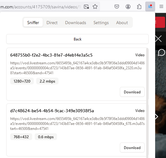Switch to the Direct tab
Image resolution: width=166 pixels, height=158 pixels.
pyautogui.click(x=52, y=23)
